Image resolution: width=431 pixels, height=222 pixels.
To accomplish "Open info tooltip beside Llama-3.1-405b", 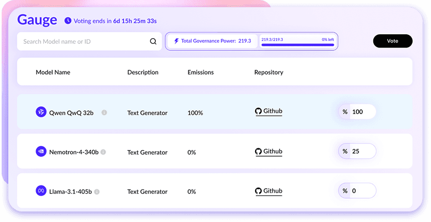I will click(97, 192).
